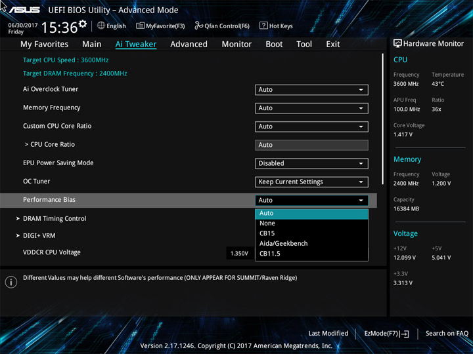Click the English language button
Image resolution: width=473 pixels, height=354 pixels.
[112, 26]
